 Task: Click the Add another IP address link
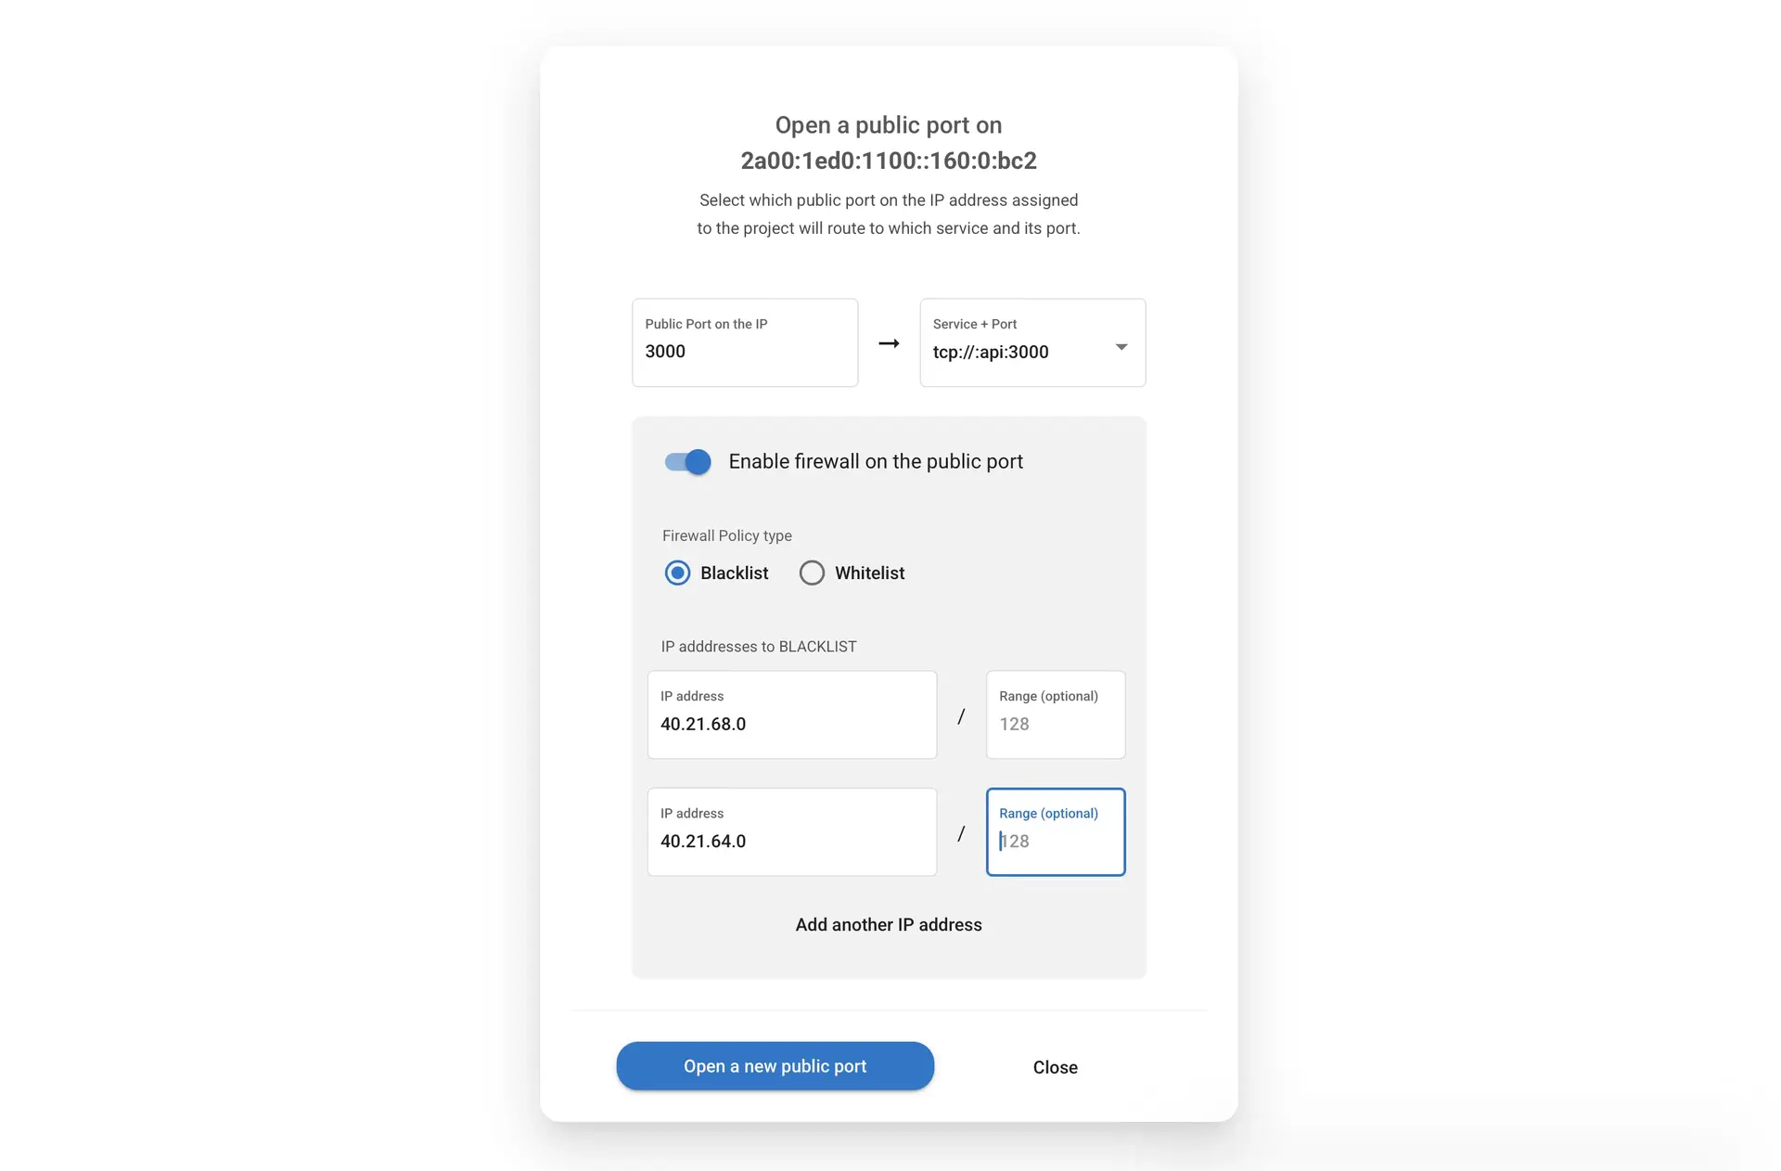pos(889,924)
